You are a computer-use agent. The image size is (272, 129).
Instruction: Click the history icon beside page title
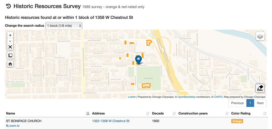(8, 6)
